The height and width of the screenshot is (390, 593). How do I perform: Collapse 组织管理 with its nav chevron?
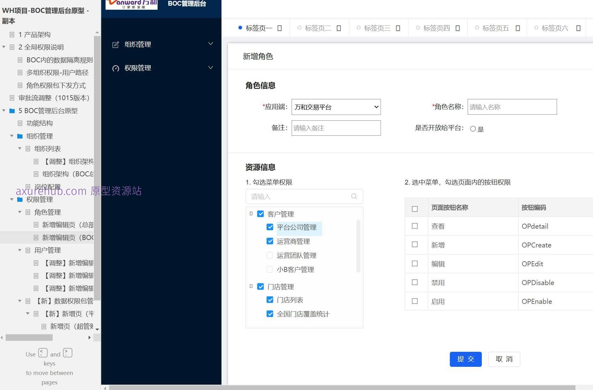[x=211, y=44]
